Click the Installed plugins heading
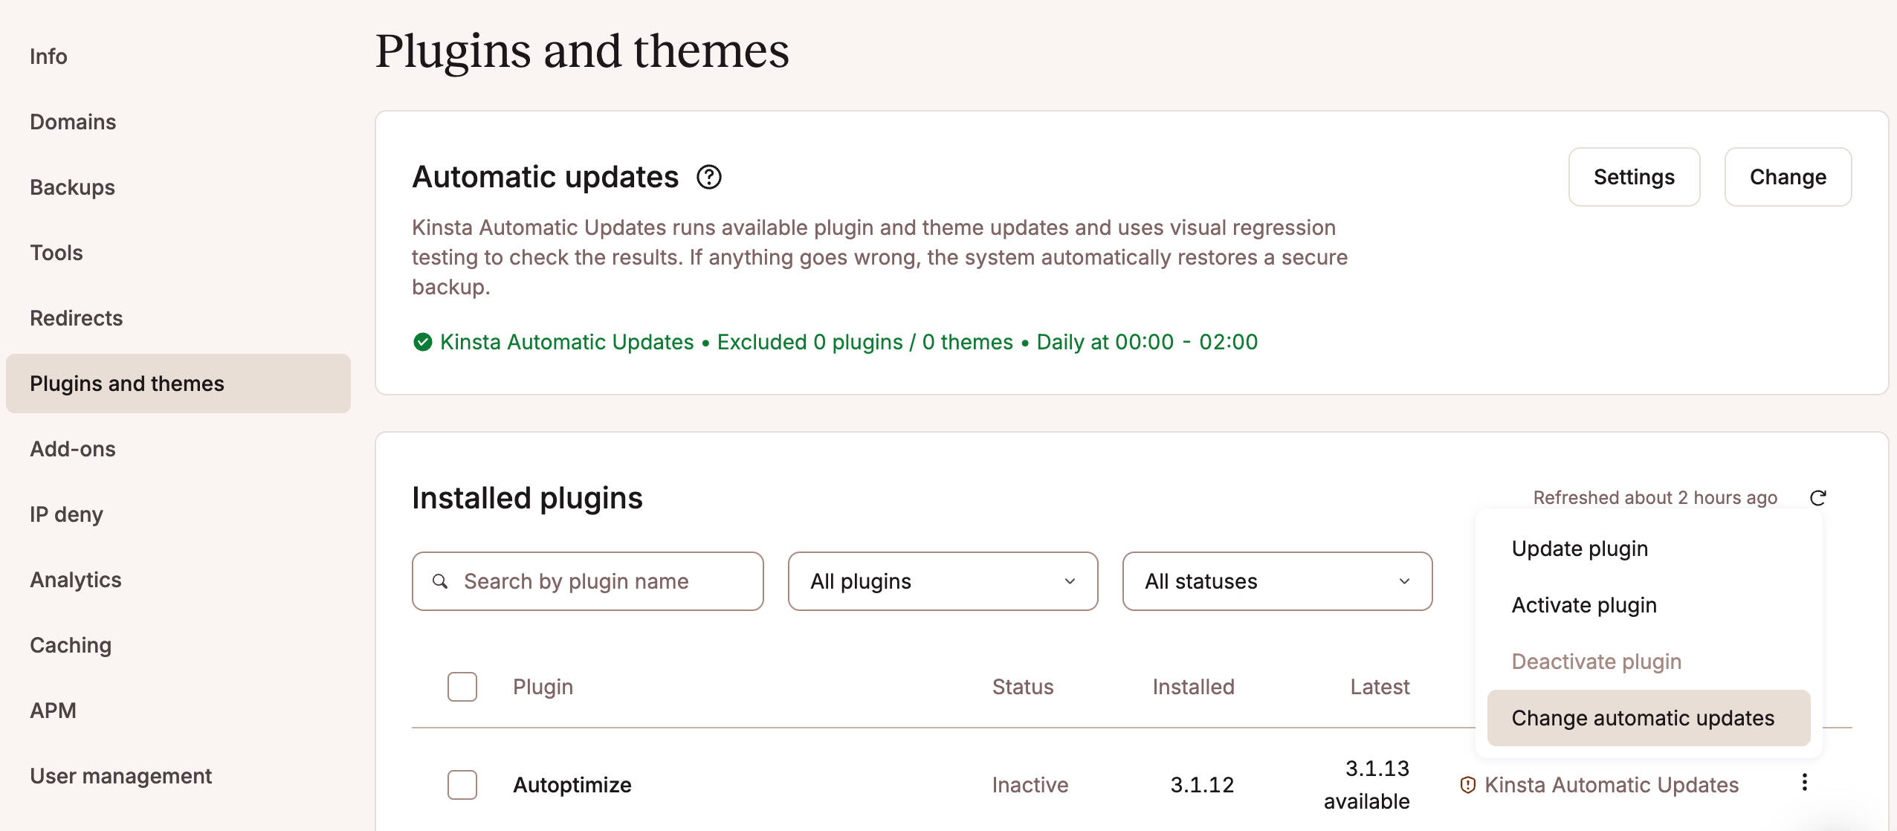Viewport: 1897px width, 831px height. (527, 498)
